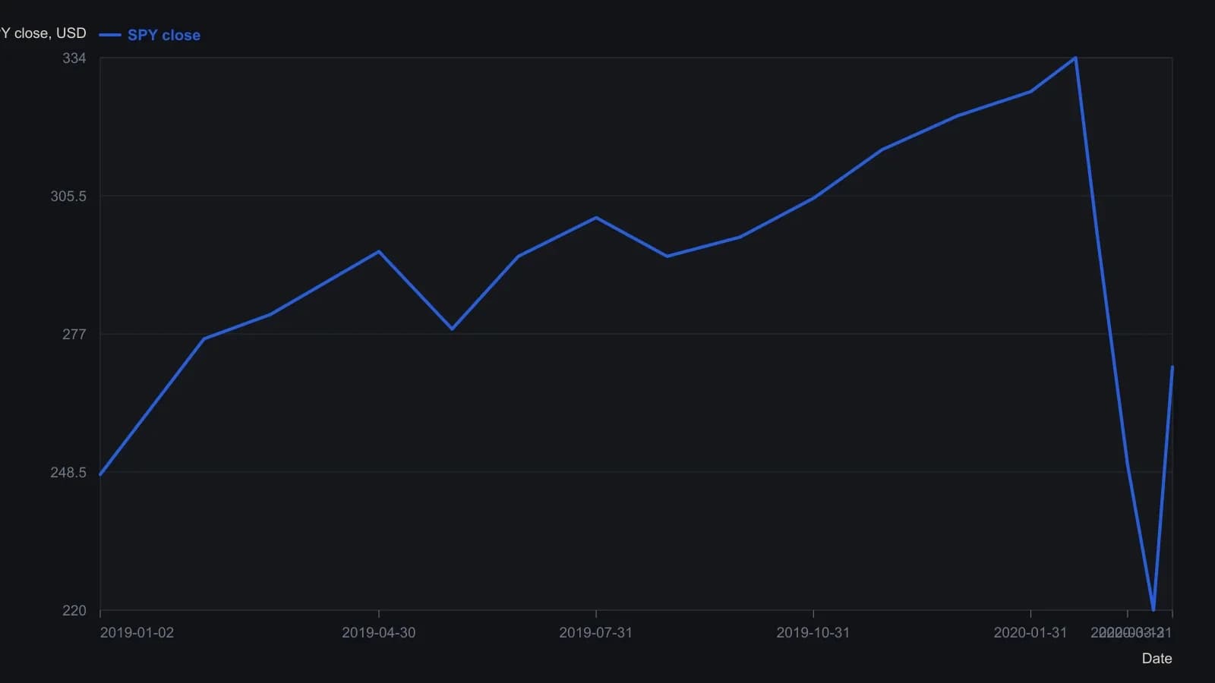Click the line's highest peak at 334
Image resolution: width=1215 pixels, height=683 pixels.
(x=1075, y=58)
